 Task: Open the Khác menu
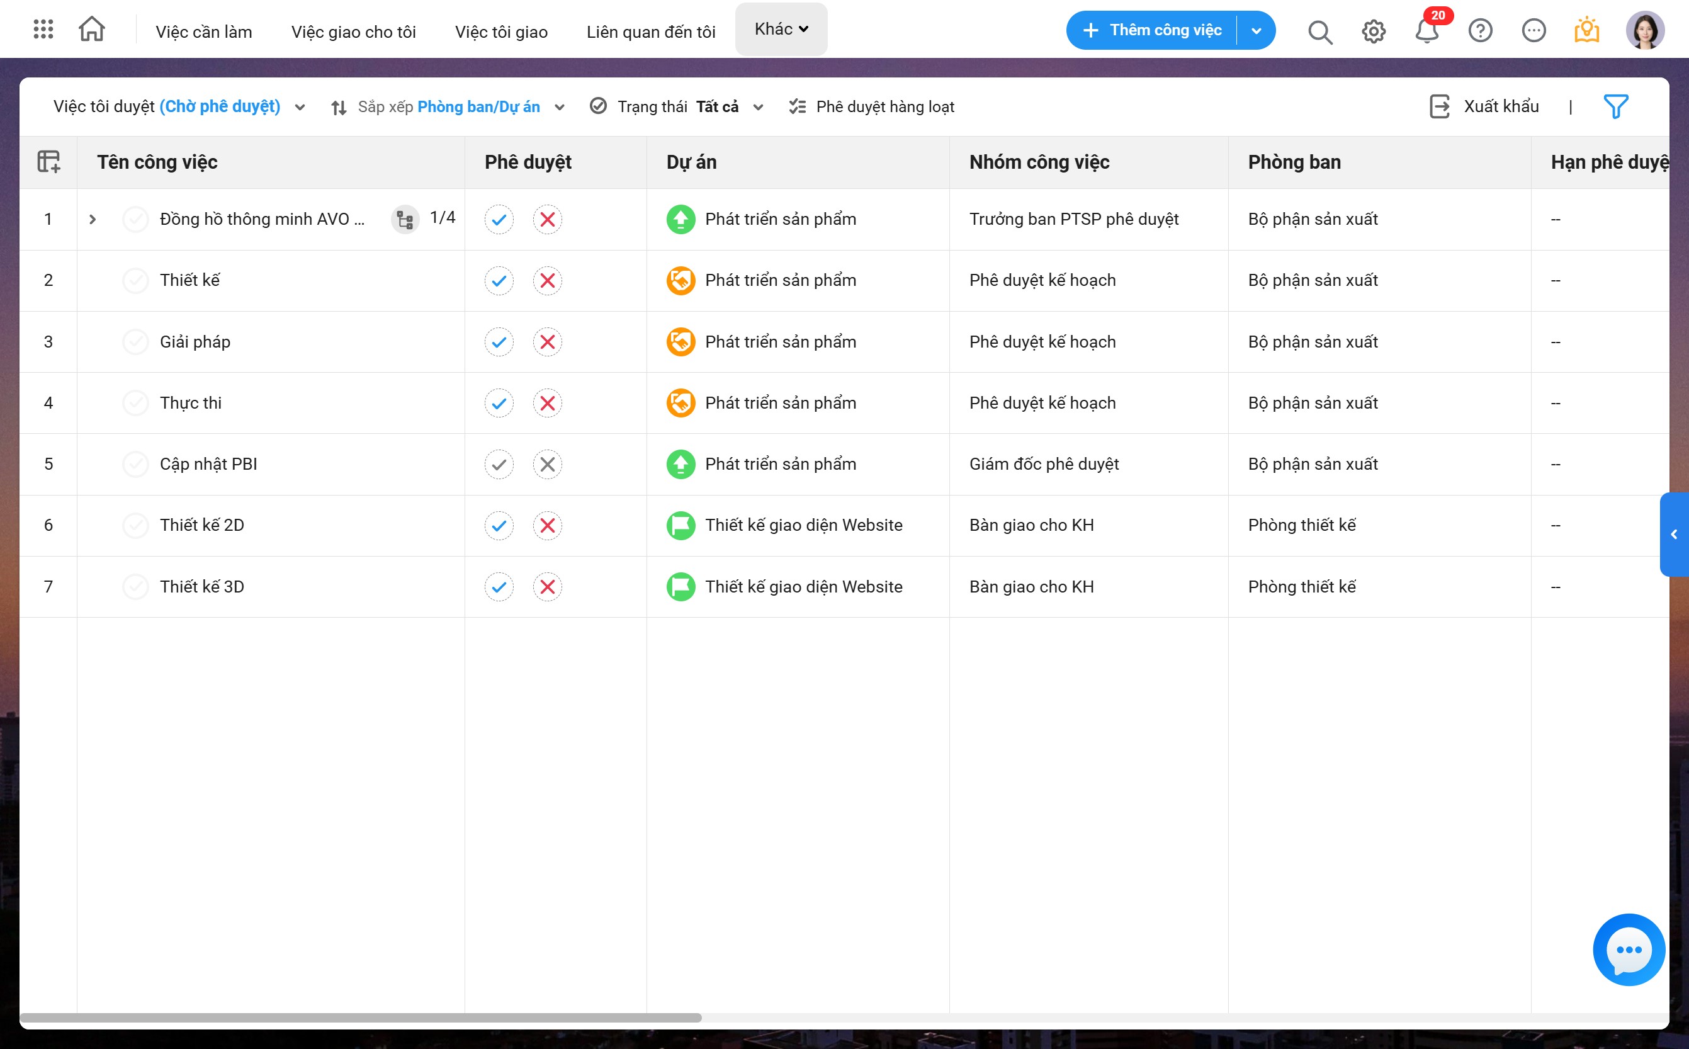tap(781, 29)
